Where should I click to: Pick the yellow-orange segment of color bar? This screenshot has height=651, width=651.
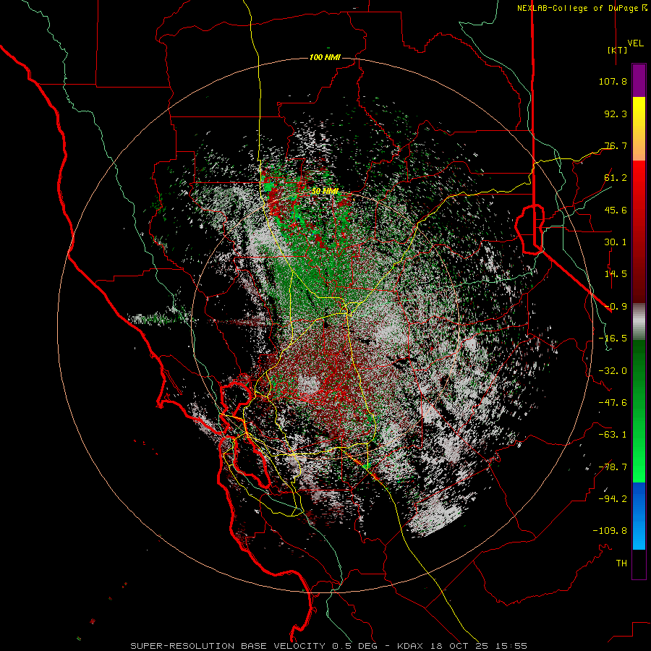(x=639, y=129)
